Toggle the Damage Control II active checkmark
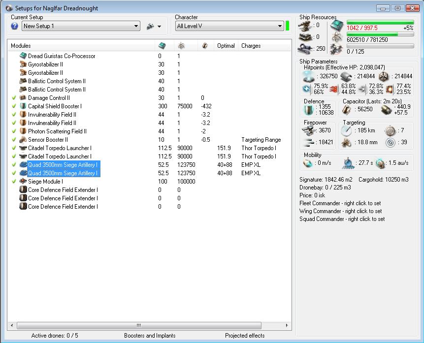Screen dimensions: 424x343 click(x=14, y=98)
